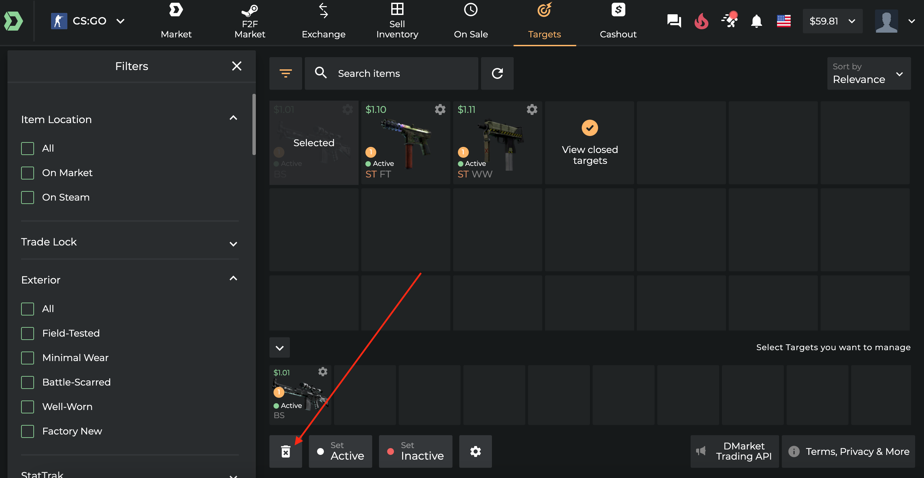Click the Search items field

[391, 73]
